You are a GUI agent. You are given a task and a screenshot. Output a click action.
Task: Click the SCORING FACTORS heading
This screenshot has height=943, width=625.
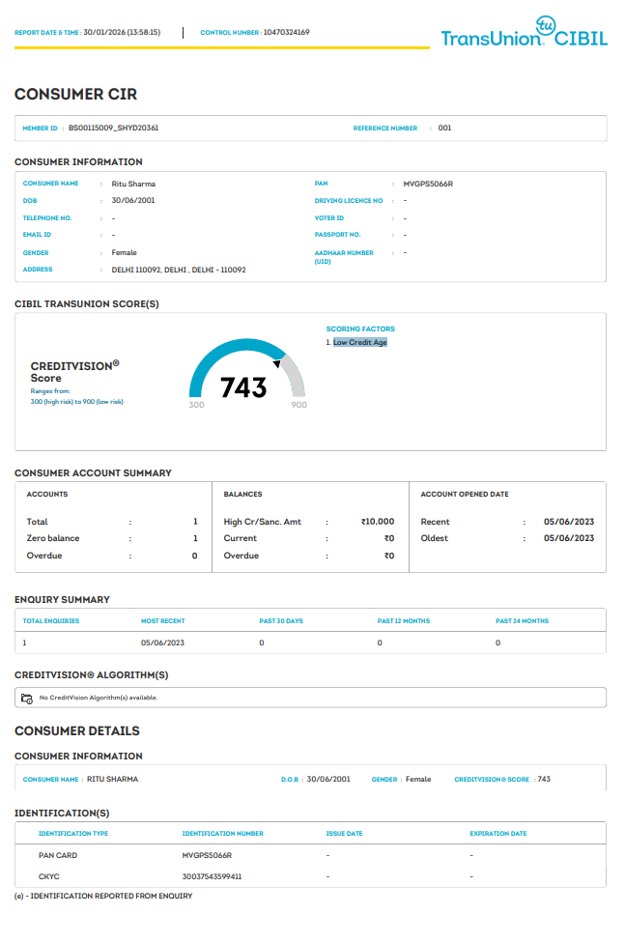[x=360, y=329]
